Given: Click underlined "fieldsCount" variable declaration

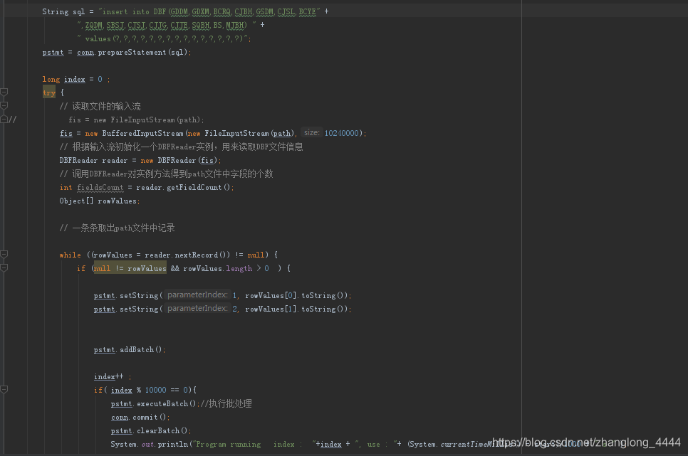Looking at the screenshot, I should pos(100,187).
